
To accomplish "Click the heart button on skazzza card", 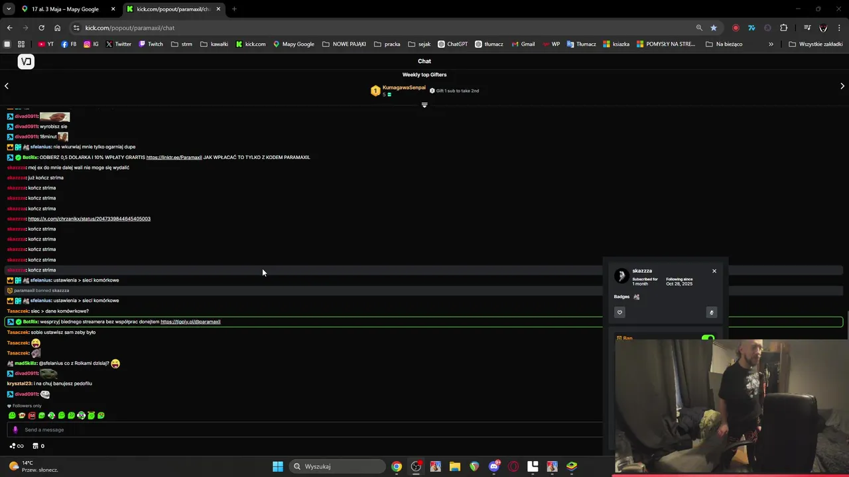I will 620,313.
